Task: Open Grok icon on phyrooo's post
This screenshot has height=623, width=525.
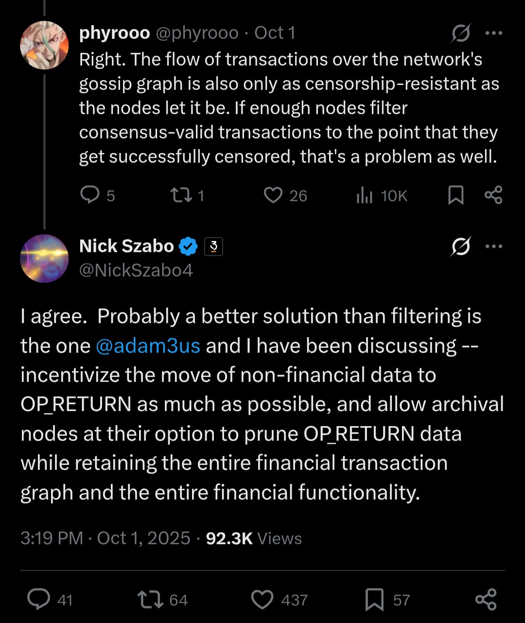Action: tap(460, 34)
